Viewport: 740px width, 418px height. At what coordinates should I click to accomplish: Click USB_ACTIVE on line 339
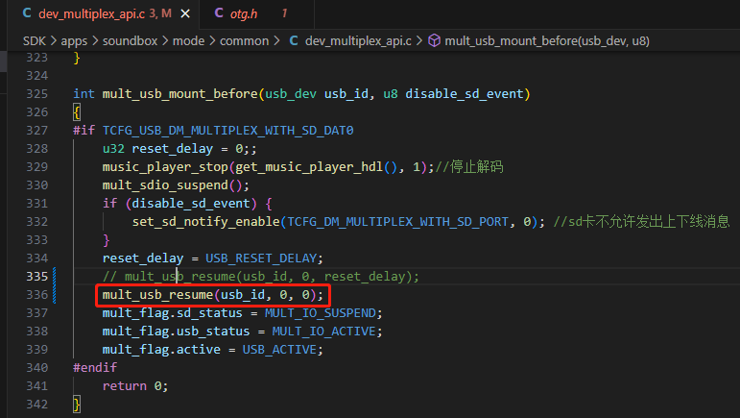279,350
